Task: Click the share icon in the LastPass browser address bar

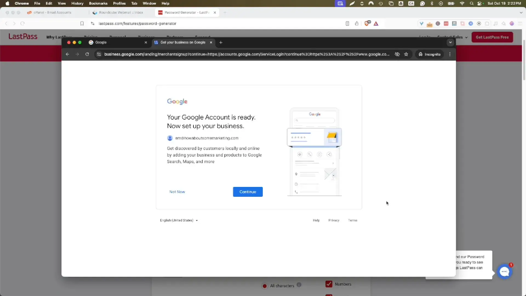Action: (356, 24)
